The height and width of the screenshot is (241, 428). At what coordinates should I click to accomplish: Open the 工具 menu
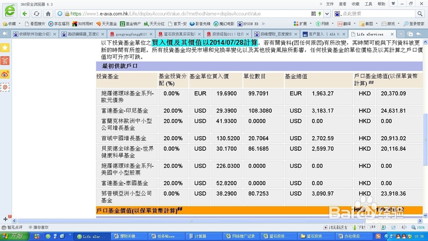[x=369, y=4]
